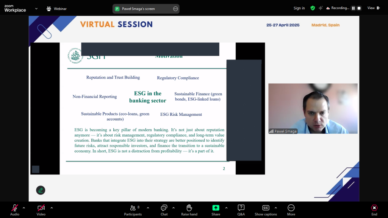
Task: Stop the recording
Action: [359, 8]
